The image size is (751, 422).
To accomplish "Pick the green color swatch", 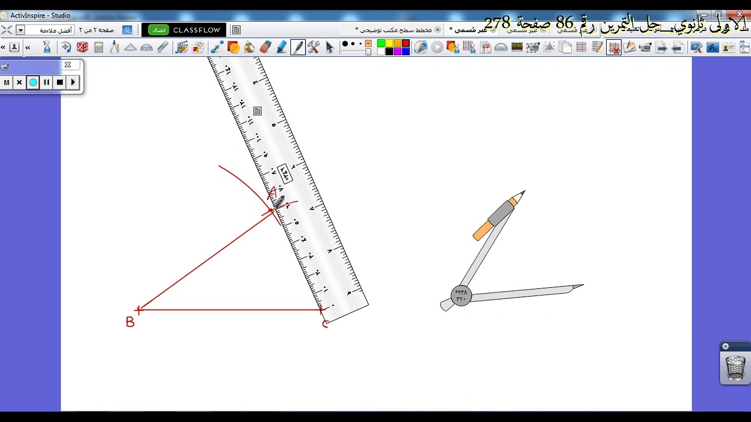I will tap(381, 43).
